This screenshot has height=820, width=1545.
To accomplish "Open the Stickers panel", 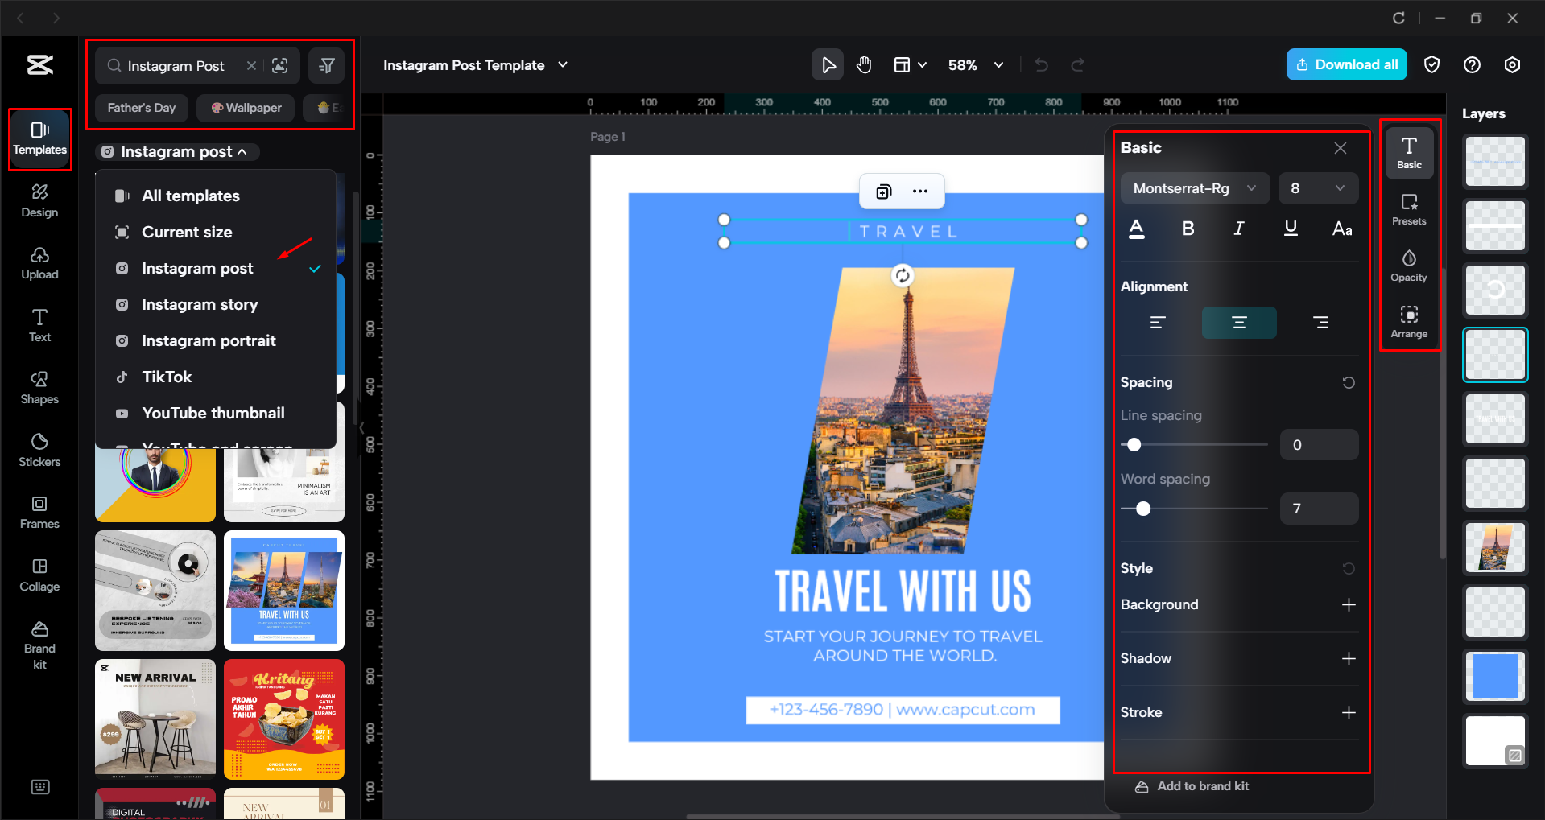I will click(39, 450).
